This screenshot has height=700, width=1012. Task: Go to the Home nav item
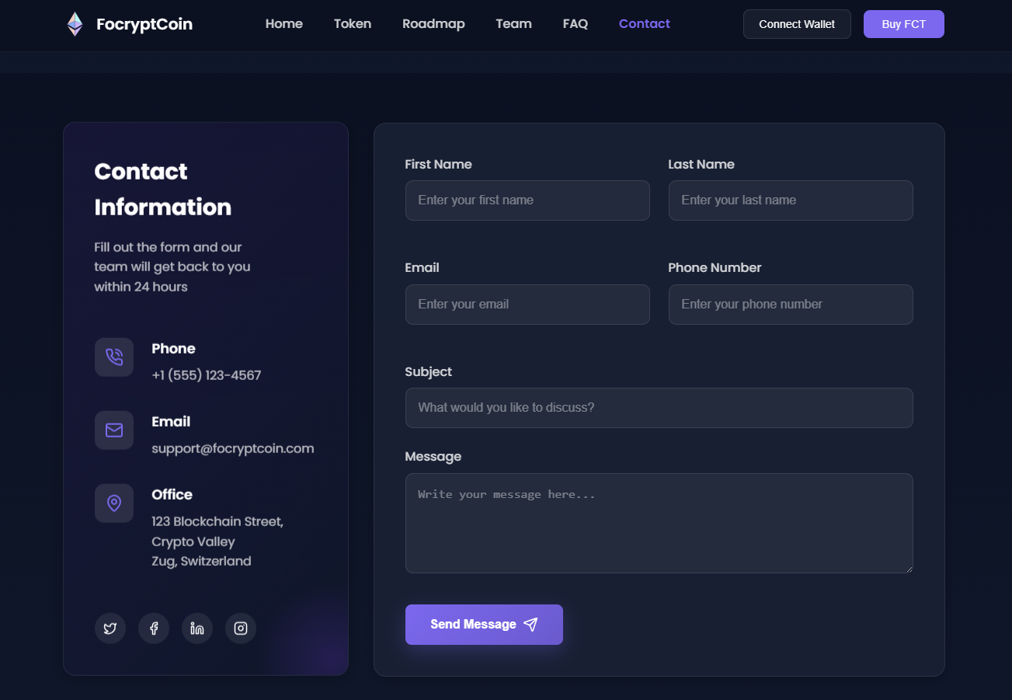(x=284, y=24)
